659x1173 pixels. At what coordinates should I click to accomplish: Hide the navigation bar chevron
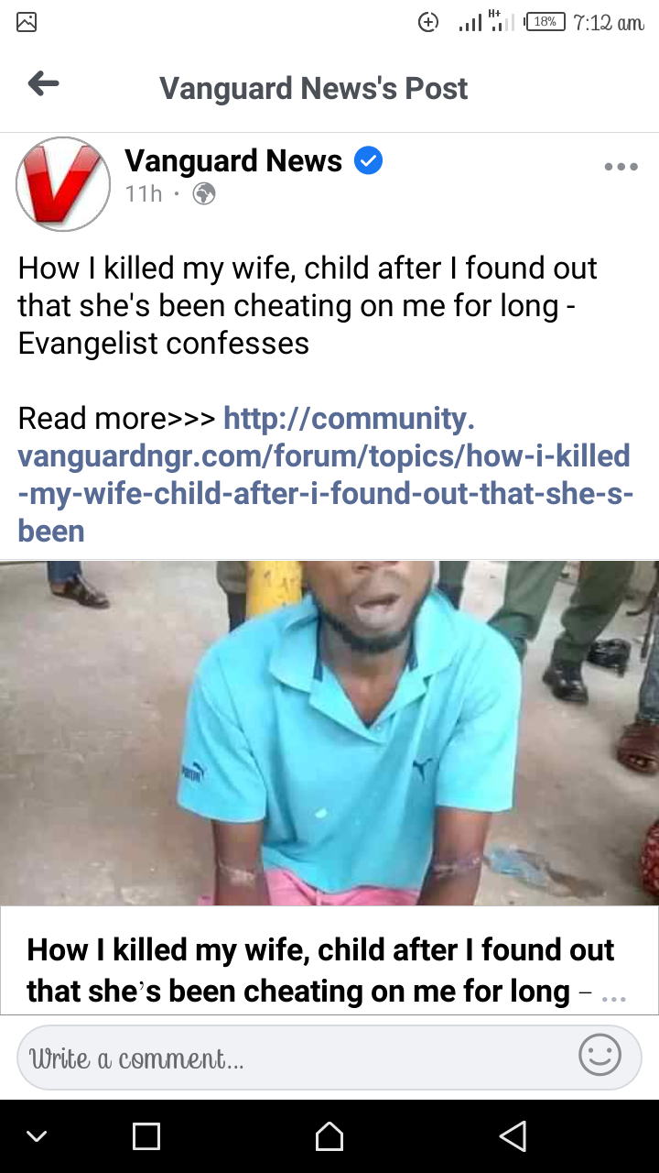point(37,1137)
